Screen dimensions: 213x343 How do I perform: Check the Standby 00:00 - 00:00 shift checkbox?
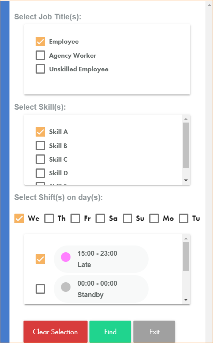click(x=41, y=289)
